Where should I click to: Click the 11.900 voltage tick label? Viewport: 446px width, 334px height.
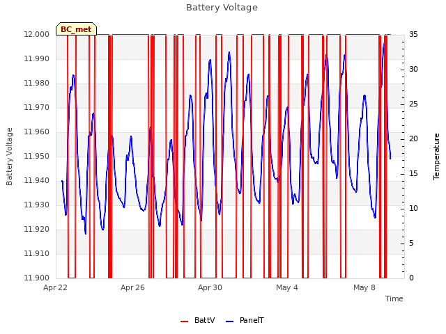(36, 278)
